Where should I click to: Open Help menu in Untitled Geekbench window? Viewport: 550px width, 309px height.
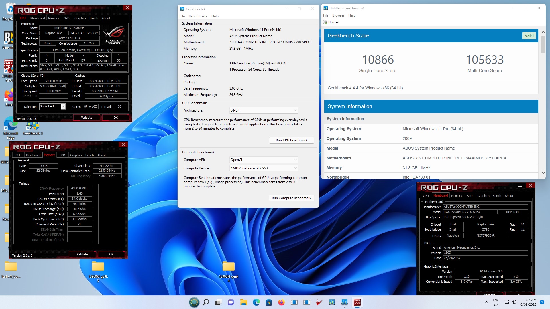352,15
